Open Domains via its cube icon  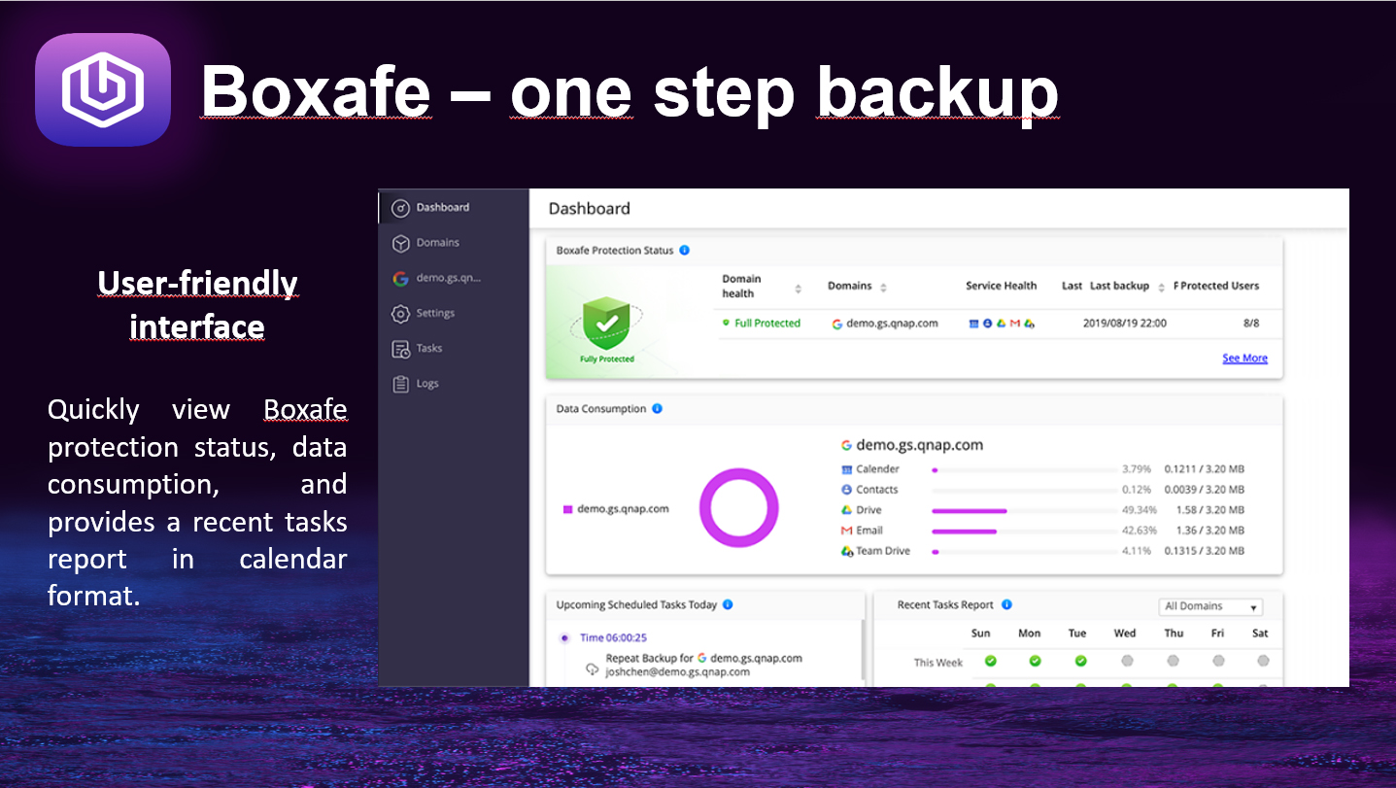[x=400, y=243]
